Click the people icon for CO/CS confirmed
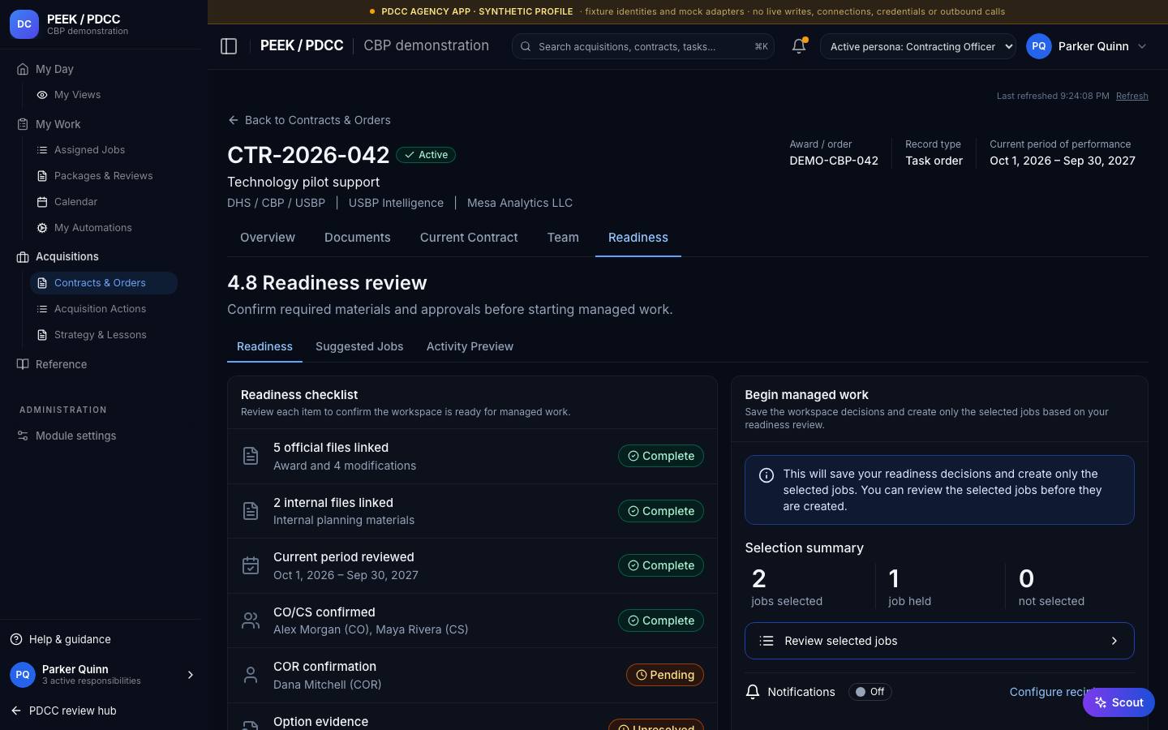Screen dimensions: 1168x730 tap(251, 620)
